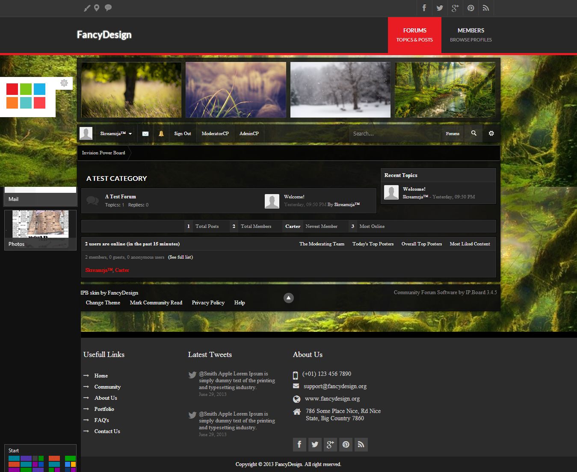
Task: Click the Carter newest member link
Action: (x=293, y=227)
